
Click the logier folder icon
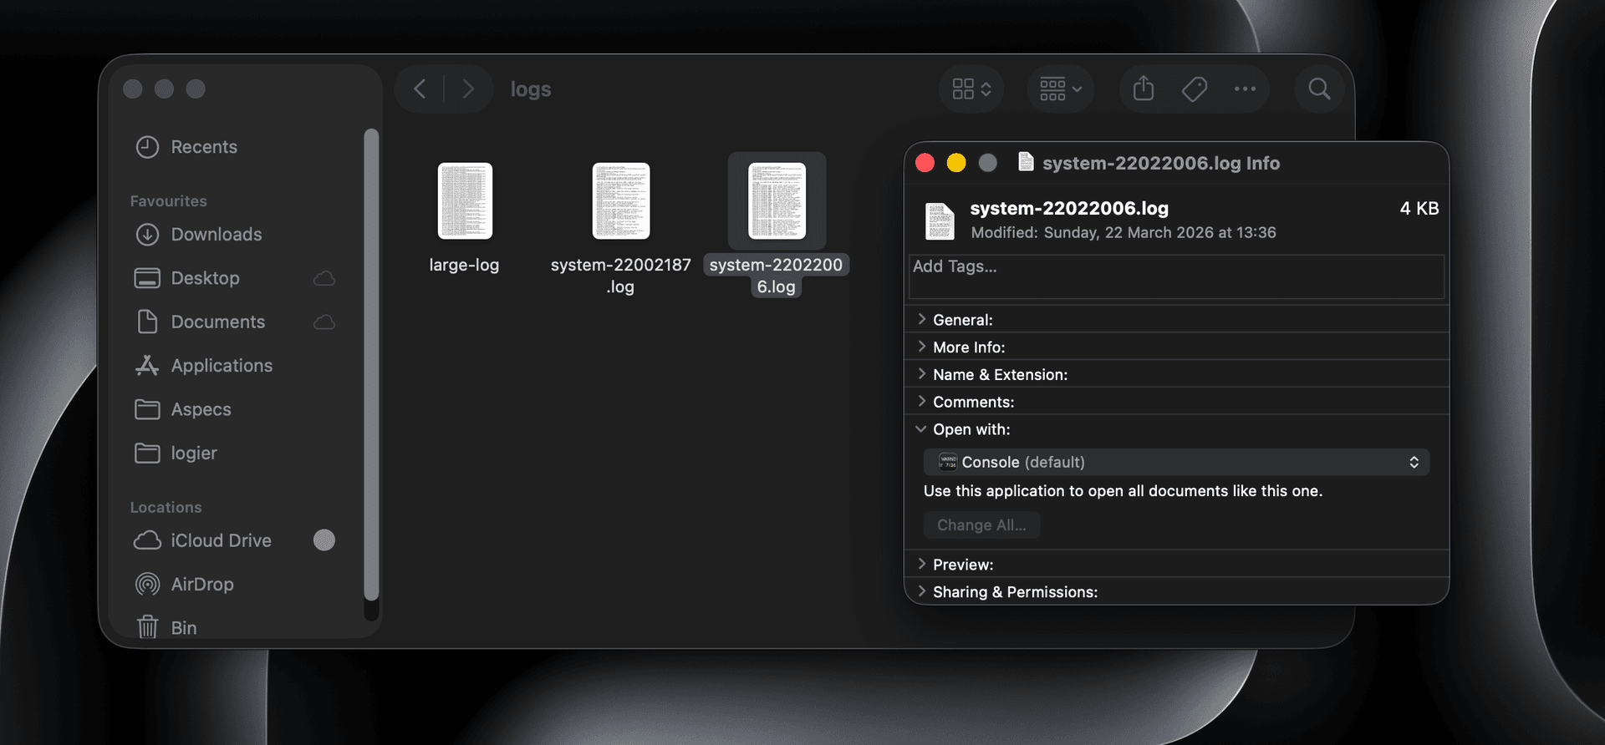(147, 453)
